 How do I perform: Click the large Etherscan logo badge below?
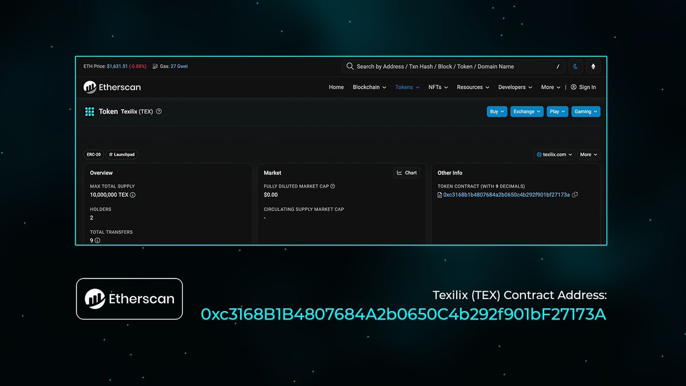(129, 299)
